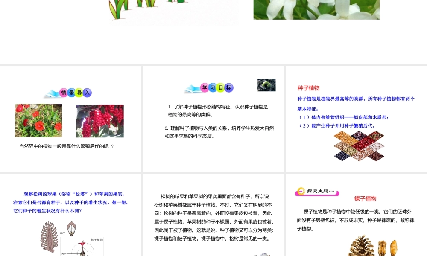Image resolution: width=427 pixels, height=256 pixels.
Task: Select the red flowers photo
Action: click(38, 120)
